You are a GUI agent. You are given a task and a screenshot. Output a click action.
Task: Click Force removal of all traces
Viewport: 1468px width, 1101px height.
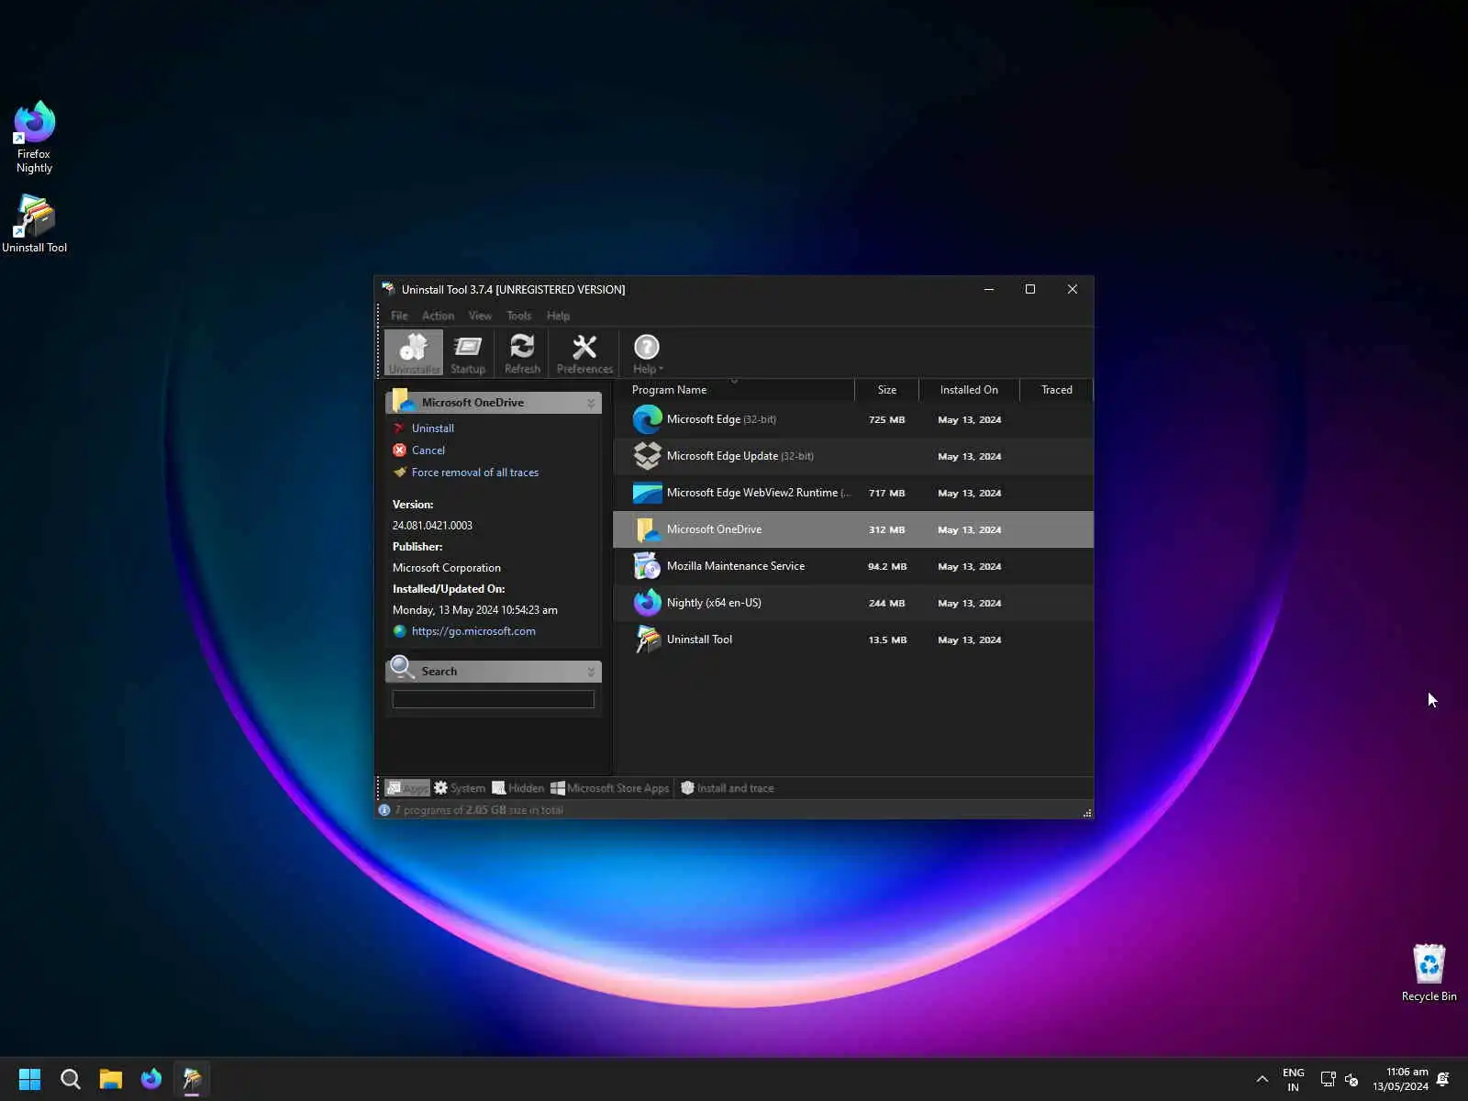pos(475,473)
